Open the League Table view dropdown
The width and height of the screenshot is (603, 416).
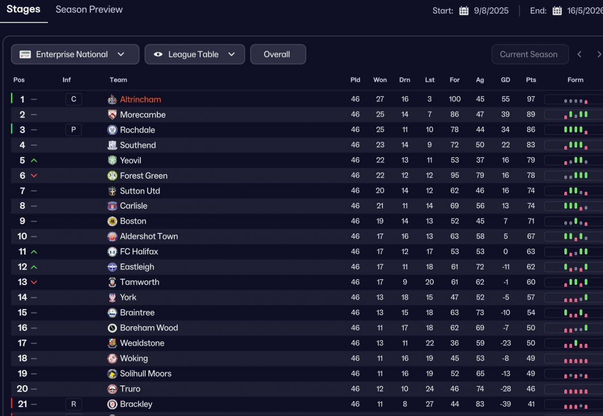click(x=195, y=54)
